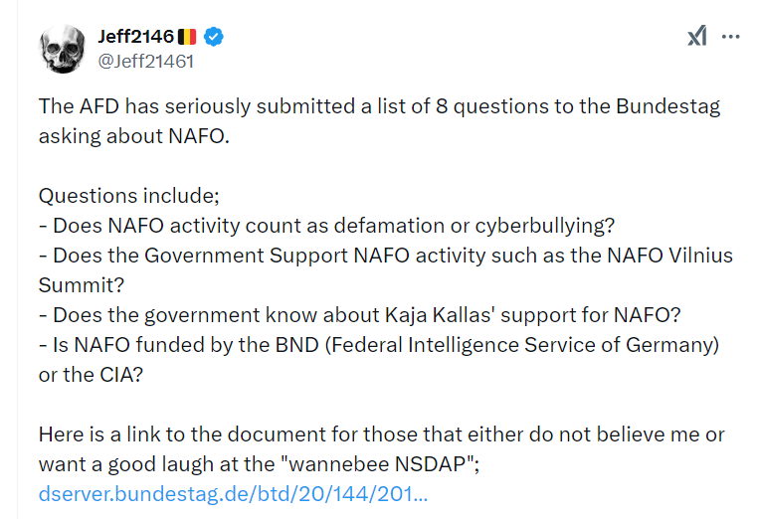Click the opening sentence about AFD questions
The height and width of the screenshot is (519, 758).
pos(379,121)
